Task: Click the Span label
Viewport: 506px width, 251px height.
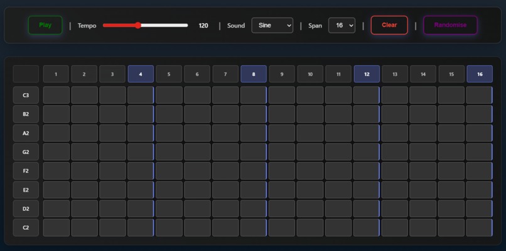Action: click(315, 26)
